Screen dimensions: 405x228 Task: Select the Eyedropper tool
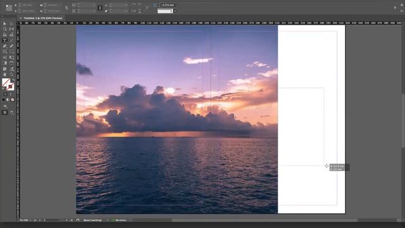click(x=11, y=69)
